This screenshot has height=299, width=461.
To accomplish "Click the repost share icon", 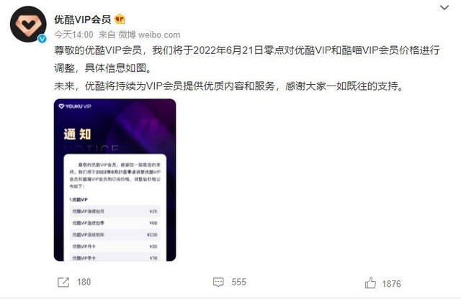I will click(63, 282).
